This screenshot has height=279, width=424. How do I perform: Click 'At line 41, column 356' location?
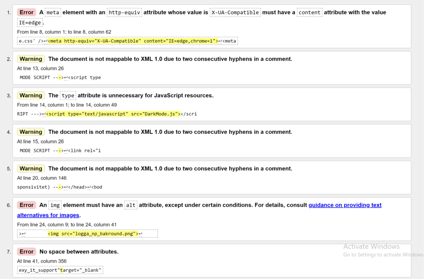point(42,261)
